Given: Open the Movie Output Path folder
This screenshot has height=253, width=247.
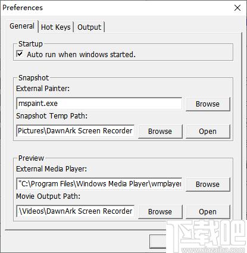Looking at the screenshot, I should 208,211.
